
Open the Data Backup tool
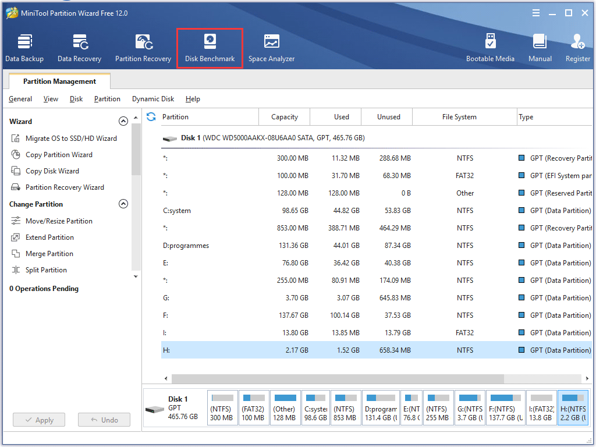click(x=24, y=48)
